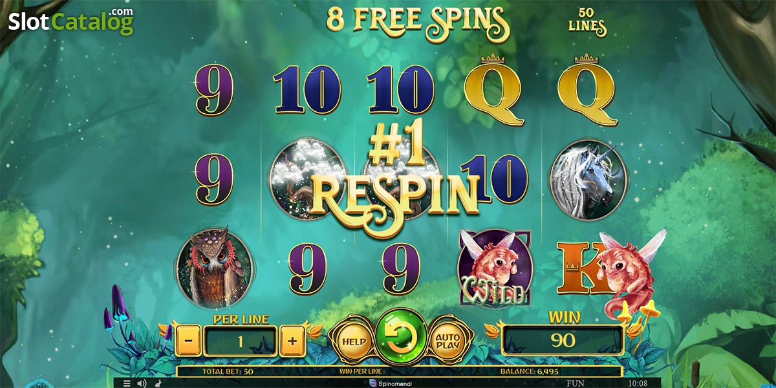Increase per line bet with plus
The image size is (776, 388).
(293, 341)
